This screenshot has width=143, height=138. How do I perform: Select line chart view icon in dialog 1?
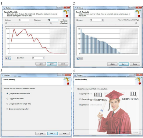tap(10, 58)
